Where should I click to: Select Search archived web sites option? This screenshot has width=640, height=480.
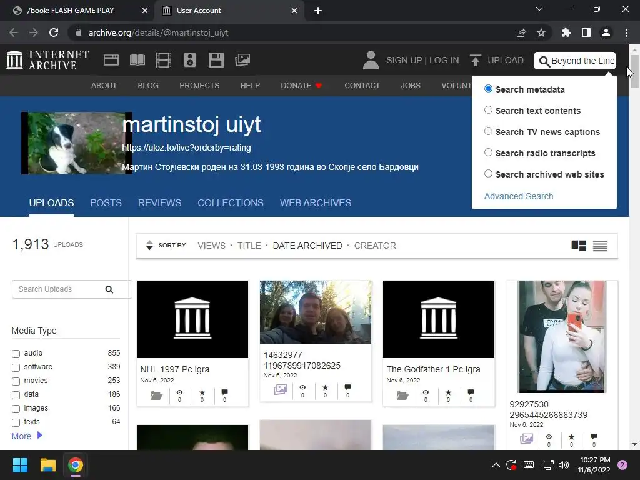pyautogui.click(x=488, y=174)
